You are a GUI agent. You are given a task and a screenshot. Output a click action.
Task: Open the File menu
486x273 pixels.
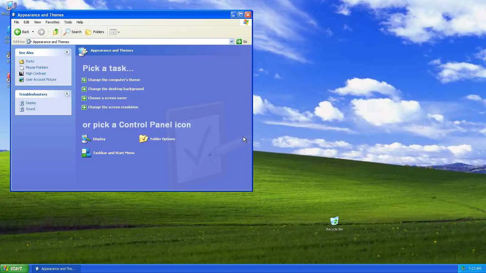click(x=16, y=22)
